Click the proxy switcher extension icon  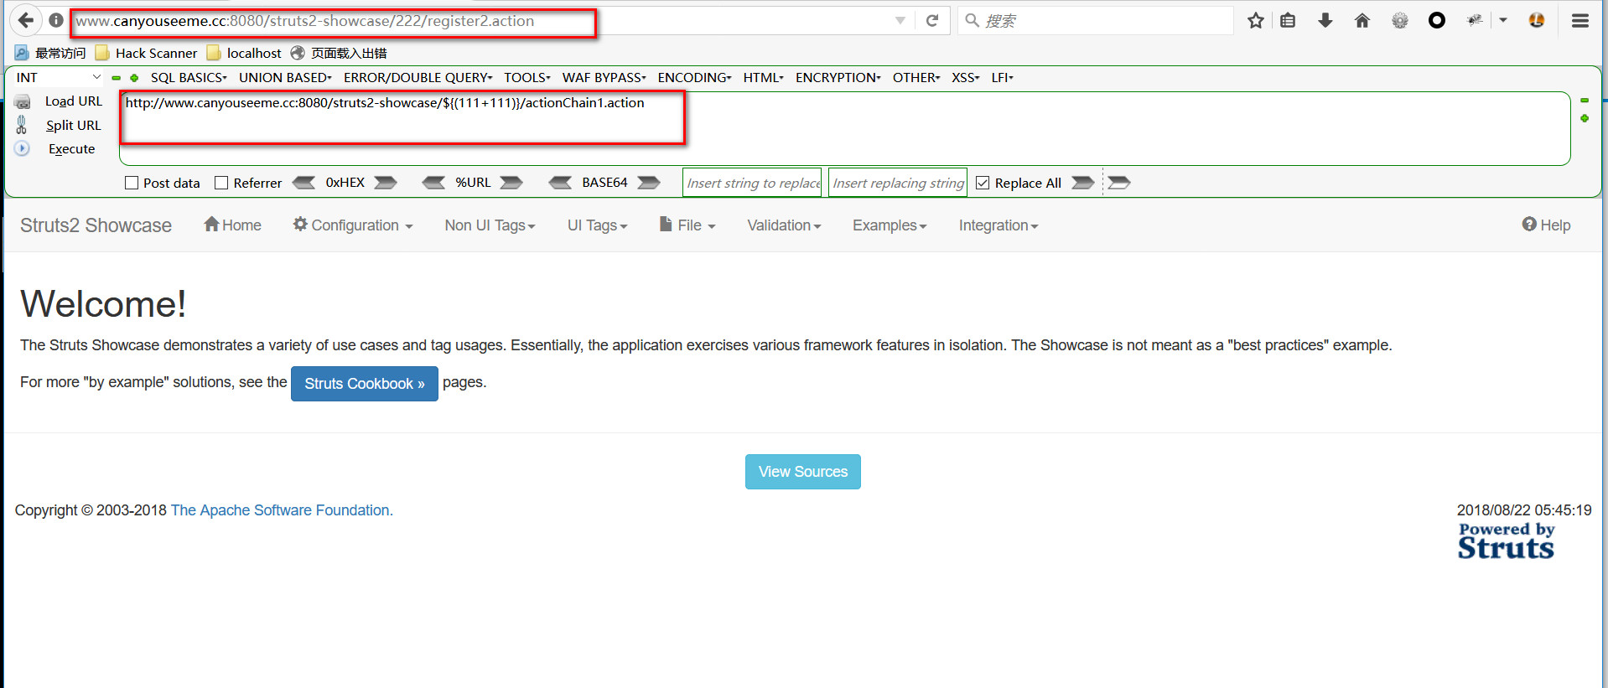click(1475, 21)
